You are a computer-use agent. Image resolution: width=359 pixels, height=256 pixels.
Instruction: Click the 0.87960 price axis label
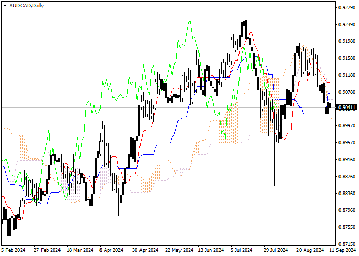tap(347, 210)
